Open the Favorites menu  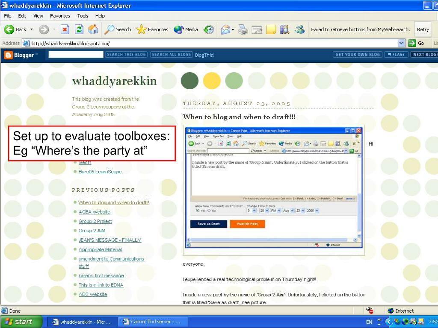coord(60,16)
